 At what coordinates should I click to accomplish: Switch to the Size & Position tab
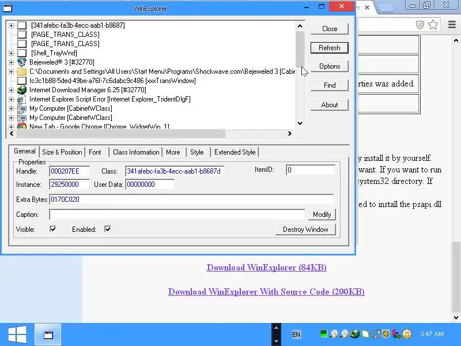pyautogui.click(x=62, y=152)
